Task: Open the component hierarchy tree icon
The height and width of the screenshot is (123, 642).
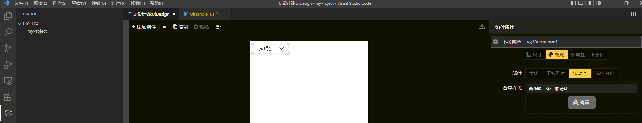Action: pyautogui.click(x=482, y=27)
